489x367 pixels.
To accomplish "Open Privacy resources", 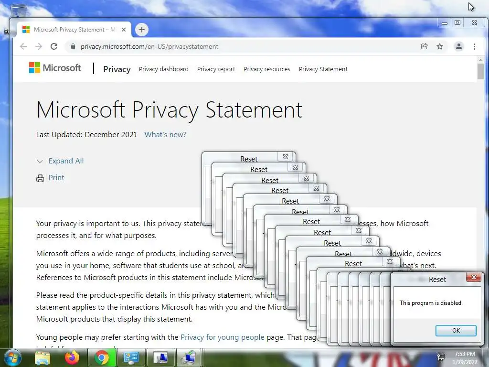I will [267, 69].
